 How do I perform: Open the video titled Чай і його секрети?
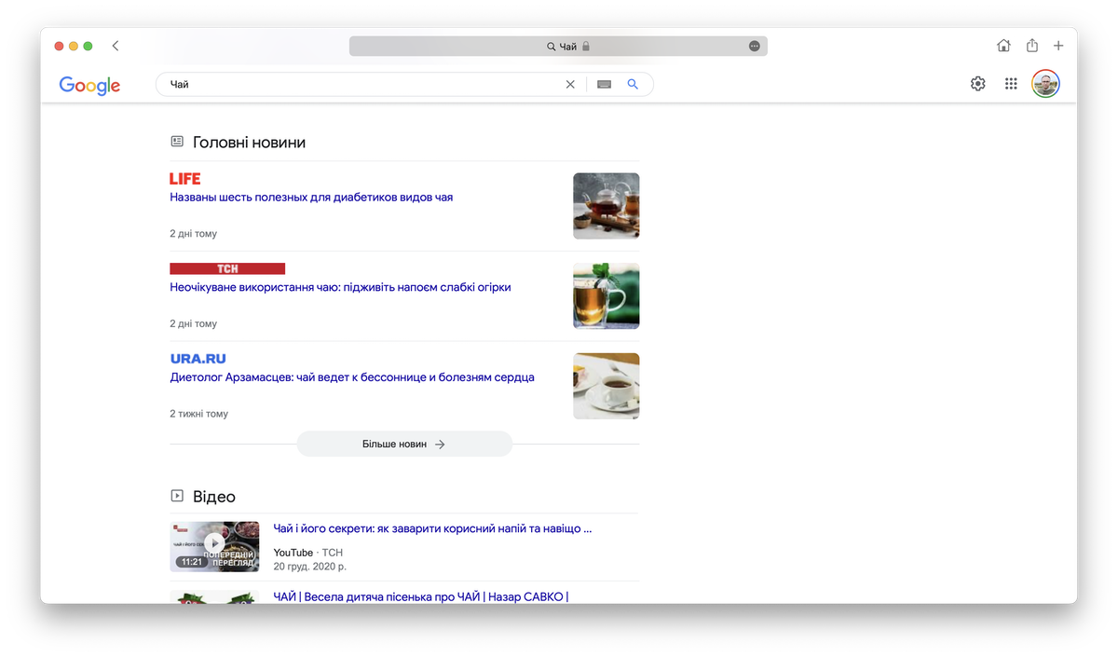pos(432,528)
